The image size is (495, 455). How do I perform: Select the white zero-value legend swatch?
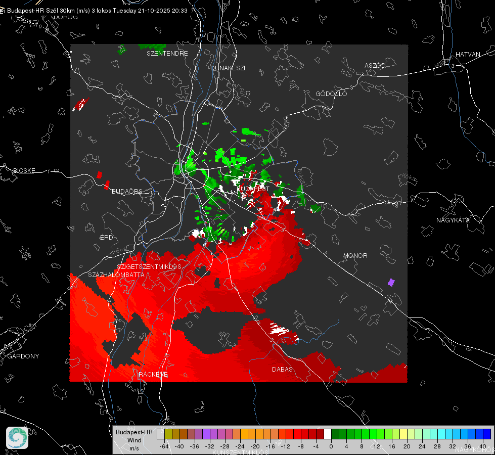tap(328, 434)
